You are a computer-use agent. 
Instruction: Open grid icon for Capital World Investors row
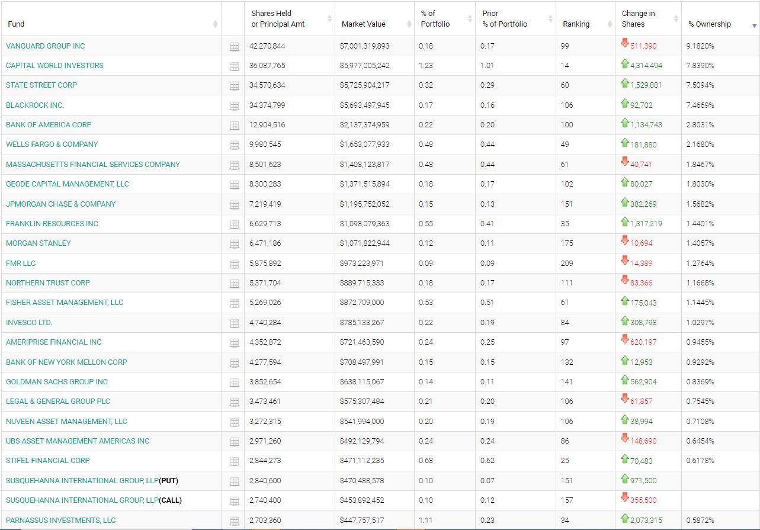(234, 66)
